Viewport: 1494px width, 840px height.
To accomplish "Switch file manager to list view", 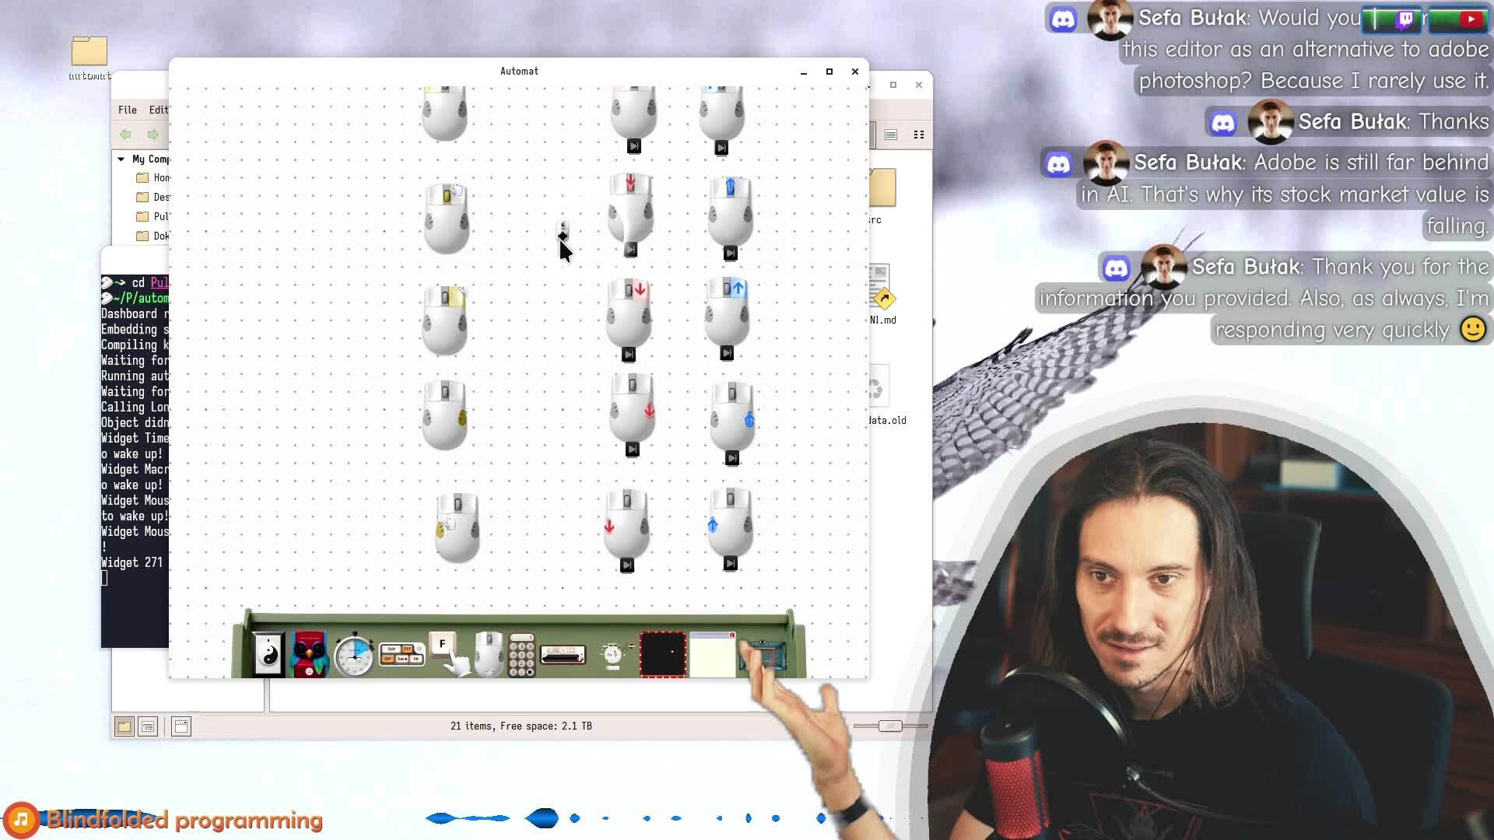I will tap(891, 135).
